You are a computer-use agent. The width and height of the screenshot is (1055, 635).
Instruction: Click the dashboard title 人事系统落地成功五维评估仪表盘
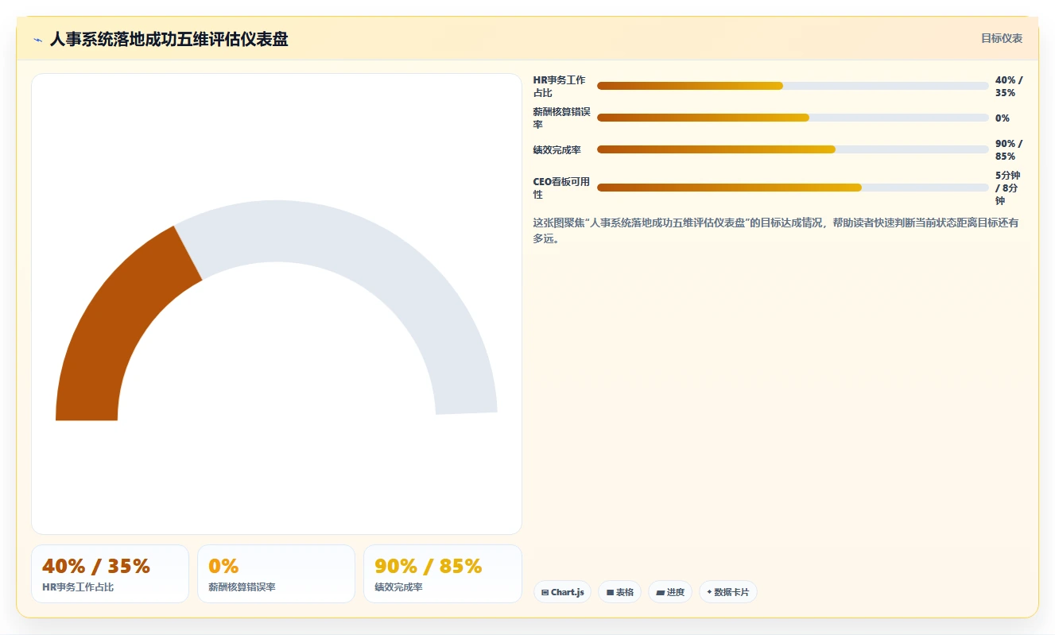point(169,39)
